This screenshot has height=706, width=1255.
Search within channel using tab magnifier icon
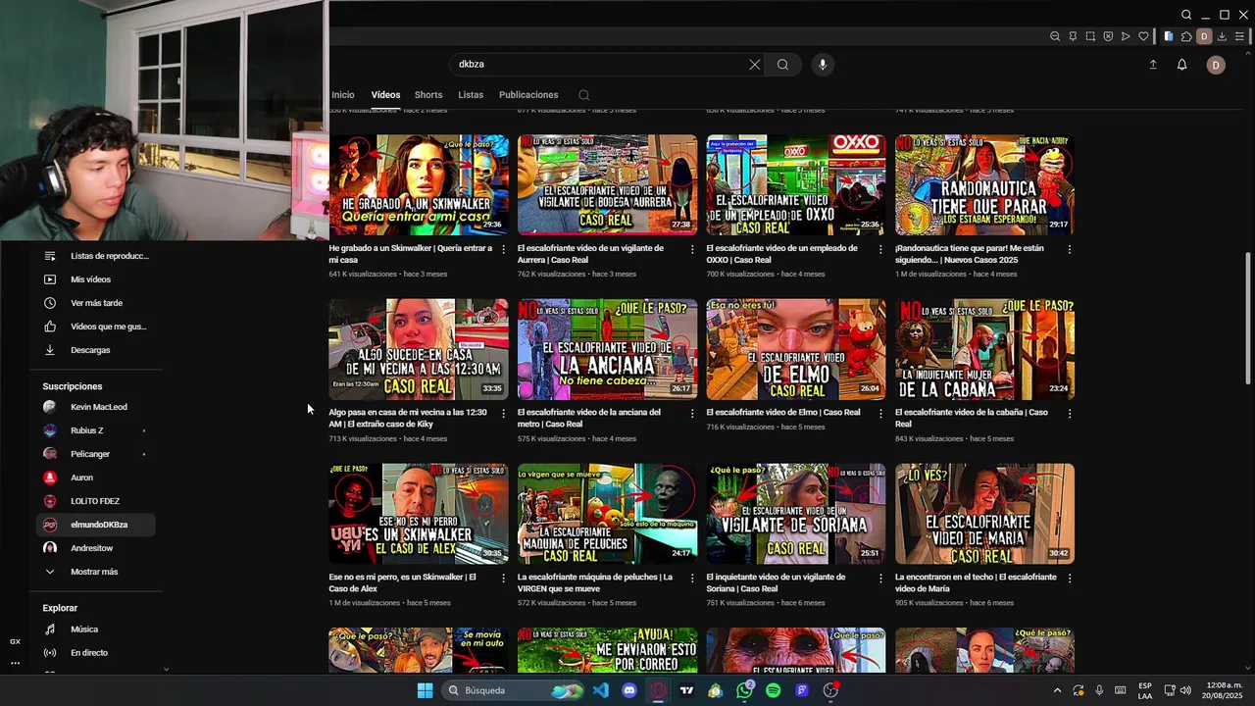pos(583,95)
